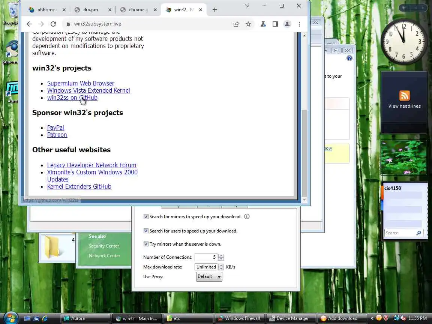The image size is (432, 324).
Task: Open Network Center under See also
Action: (x=104, y=256)
